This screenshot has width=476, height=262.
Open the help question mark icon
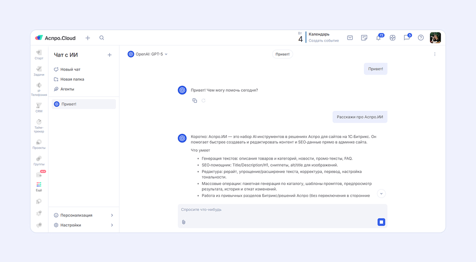421,37
